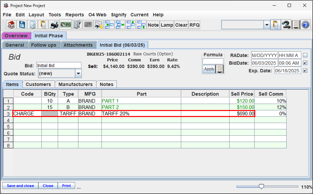313x194 pixels.
Task: Click the binoculars search icon
Action: (286, 25)
